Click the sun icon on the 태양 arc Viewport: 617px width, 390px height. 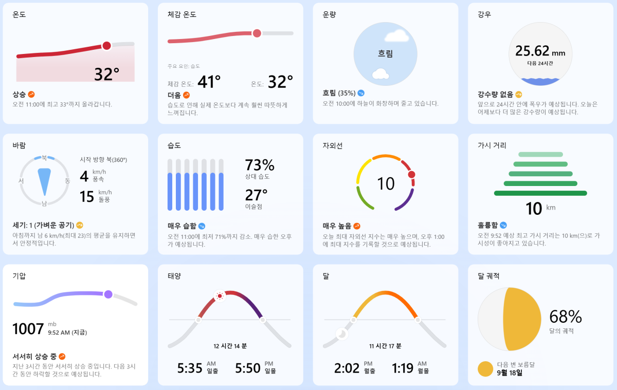point(220,296)
